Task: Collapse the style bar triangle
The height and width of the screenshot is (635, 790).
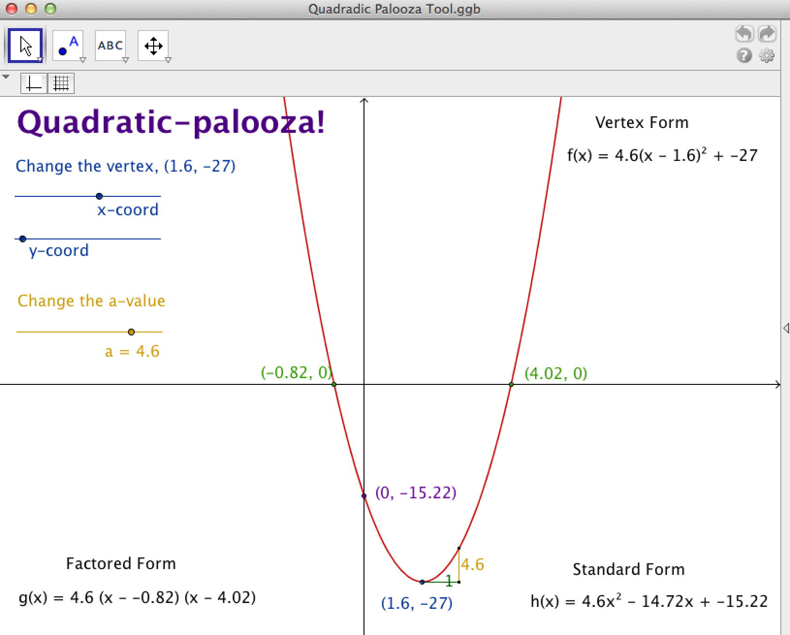Action: [6, 77]
